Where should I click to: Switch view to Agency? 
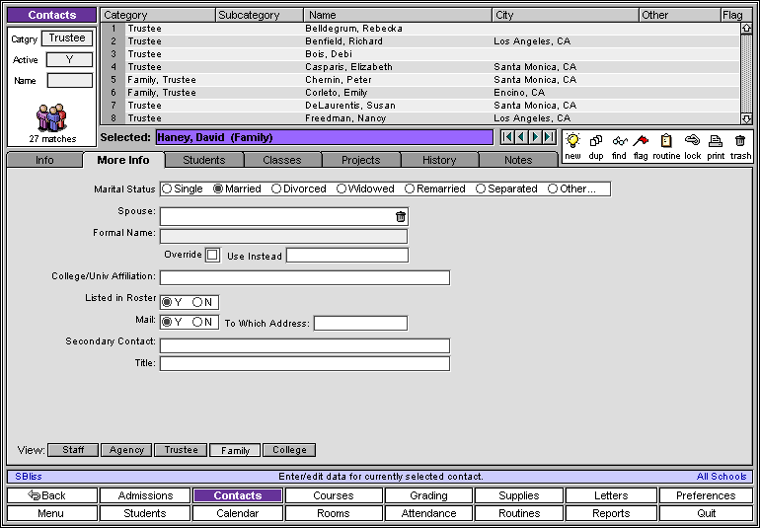[x=126, y=450]
